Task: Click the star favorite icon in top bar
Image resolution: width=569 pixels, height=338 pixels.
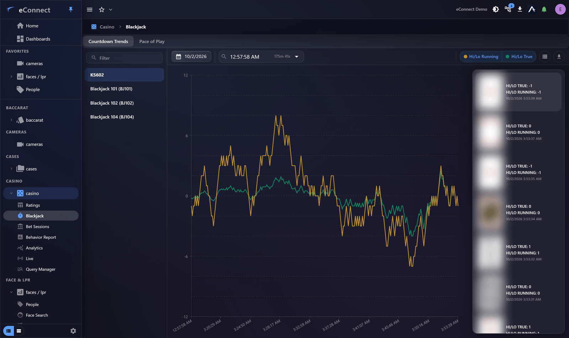Action: tap(102, 10)
